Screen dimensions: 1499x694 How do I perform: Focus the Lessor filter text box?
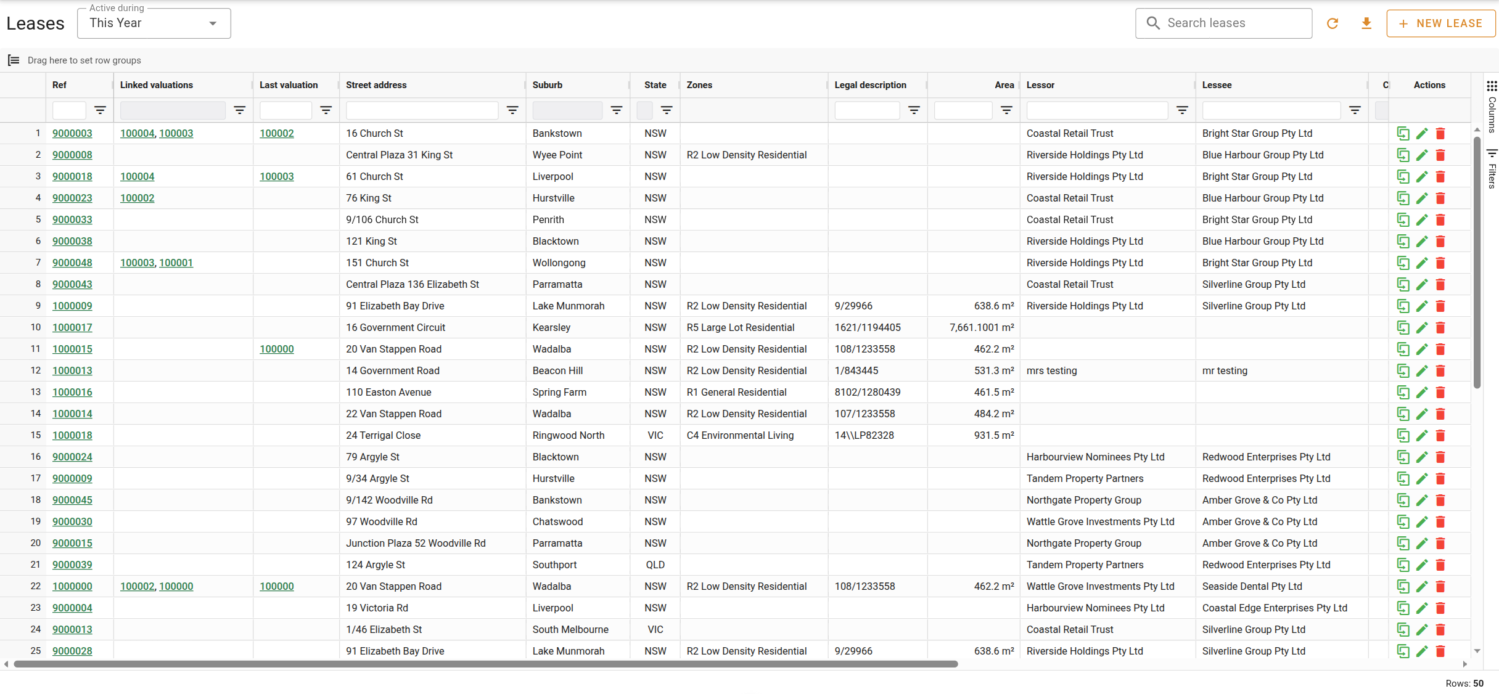point(1097,110)
